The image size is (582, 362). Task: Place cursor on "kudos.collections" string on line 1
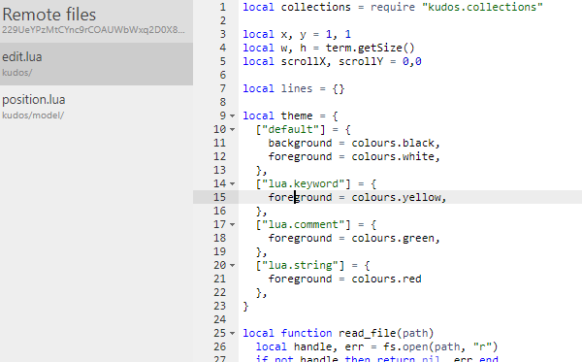tap(482, 7)
